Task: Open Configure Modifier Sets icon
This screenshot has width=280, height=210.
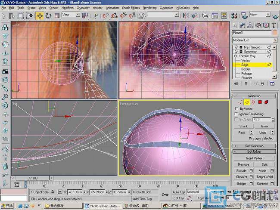Action: (x=272, y=83)
